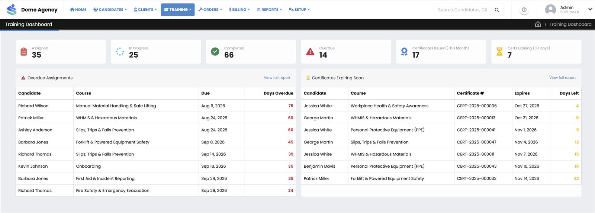Click the In Progress spinner icon
Viewport: 595px width, 213px height.
(120, 52)
